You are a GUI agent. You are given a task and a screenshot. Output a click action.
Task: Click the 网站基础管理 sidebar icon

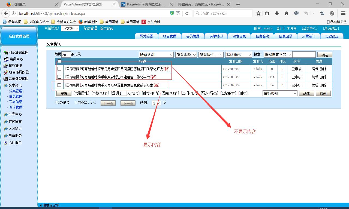[x=5, y=53]
